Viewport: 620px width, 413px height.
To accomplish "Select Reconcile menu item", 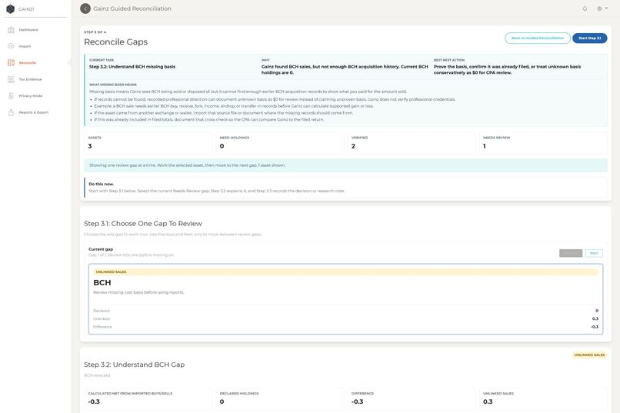I will [27, 63].
